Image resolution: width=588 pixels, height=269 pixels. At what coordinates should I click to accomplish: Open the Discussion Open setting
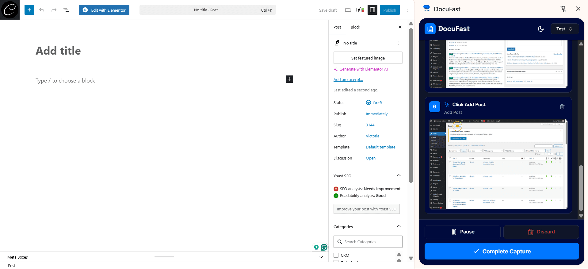click(371, 158)
